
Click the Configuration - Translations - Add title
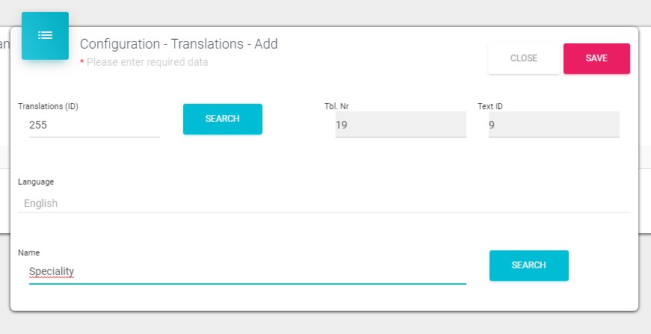[x=179, y=44]
